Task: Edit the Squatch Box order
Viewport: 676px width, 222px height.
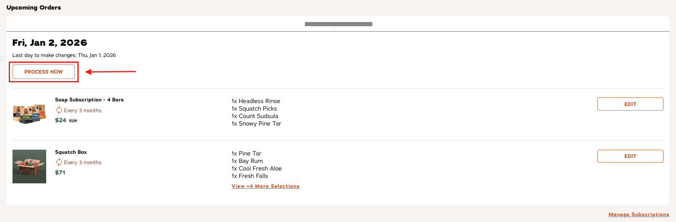Action: (630, 156)
